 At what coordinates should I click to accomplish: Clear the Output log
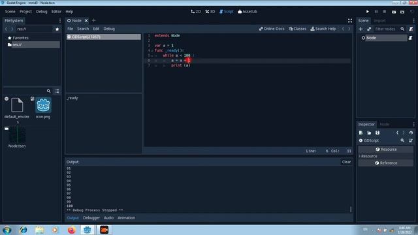[x=346, y=162]
